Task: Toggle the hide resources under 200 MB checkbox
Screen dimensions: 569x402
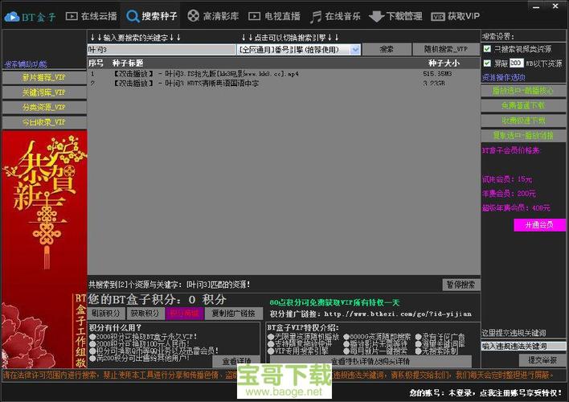Action: point(487,64)
